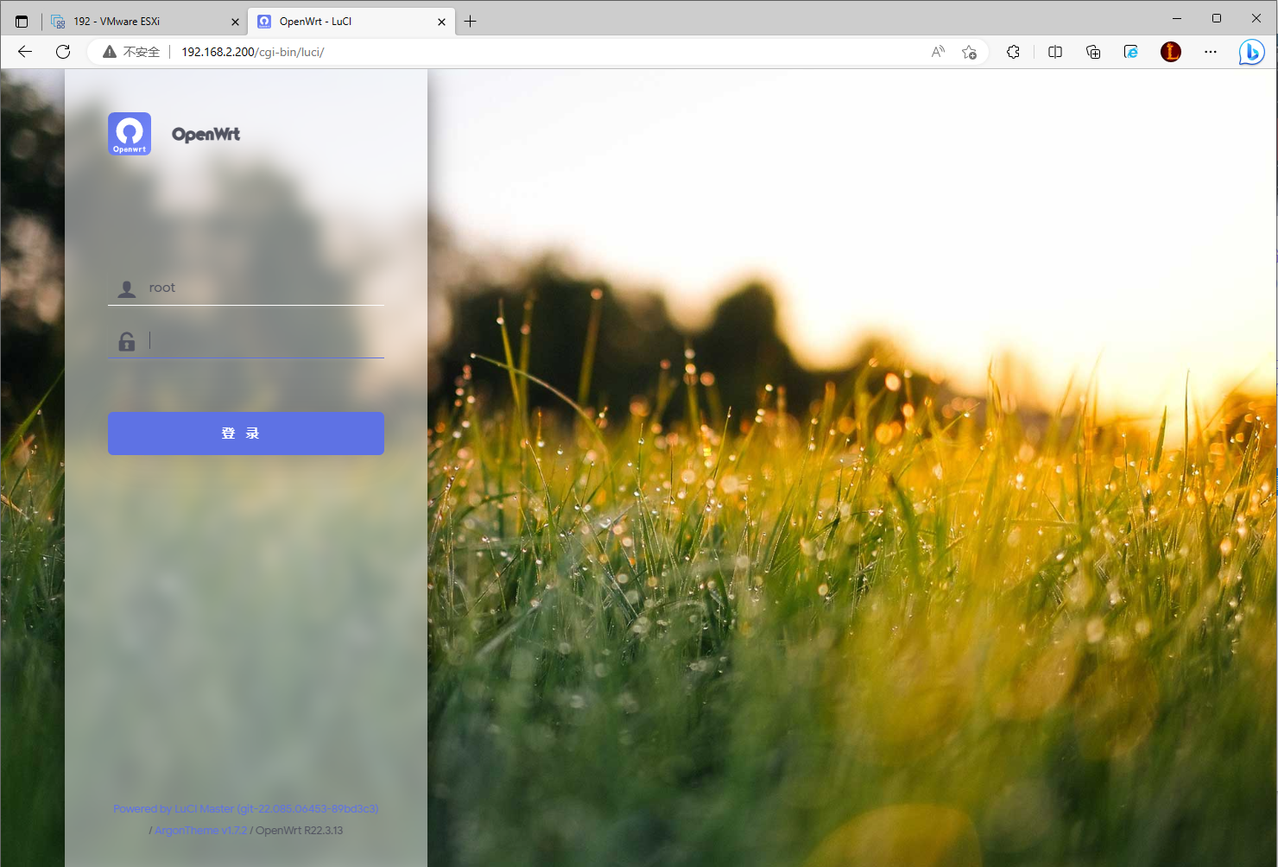Add this page to favorites
The width and height of the screenshot is (1278, 867).
click(969, 52)
